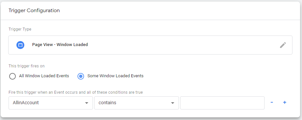Click the 'Trigger Type' section label
Screen dimensions: 302x120
tap(20, 29)
